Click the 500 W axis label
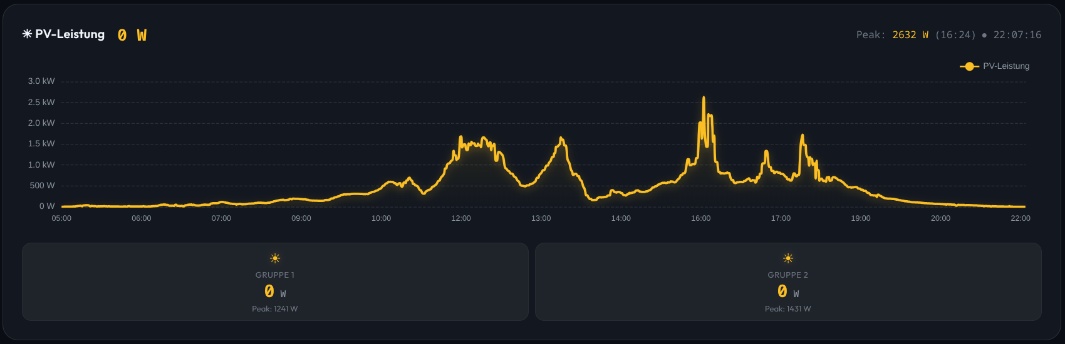Screen dimensions: 1065x344 43,186
